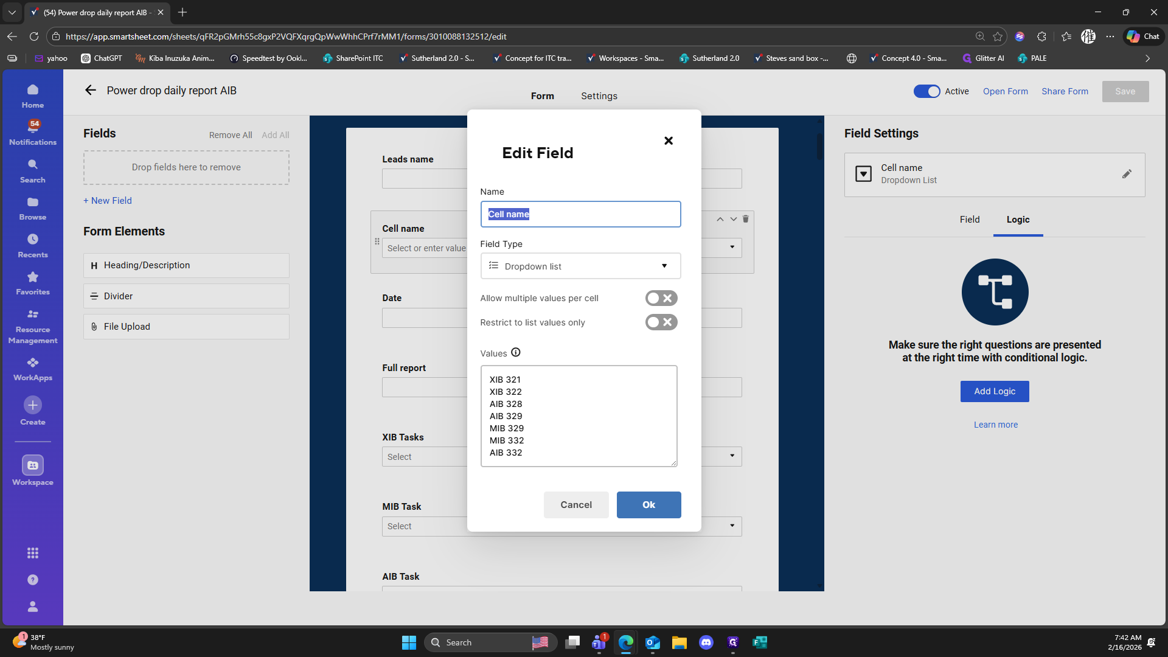Viewport: 1168px width, 657px height.
Task: Delete the Cell name field with the trash icon
Action: point(746,219)
